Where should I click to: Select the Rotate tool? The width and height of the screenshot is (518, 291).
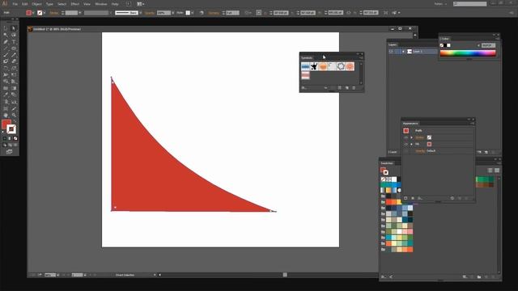coord(6,68)
